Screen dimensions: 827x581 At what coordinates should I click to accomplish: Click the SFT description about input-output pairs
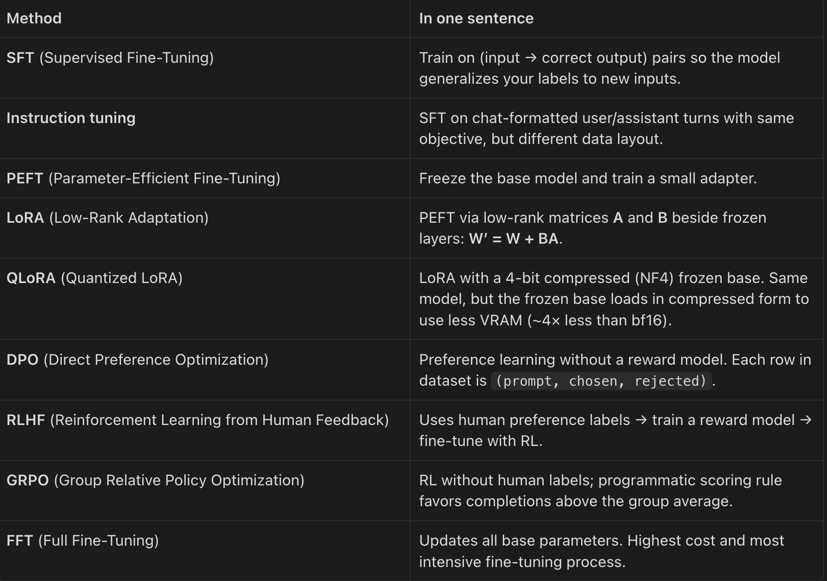coord(600,68)
